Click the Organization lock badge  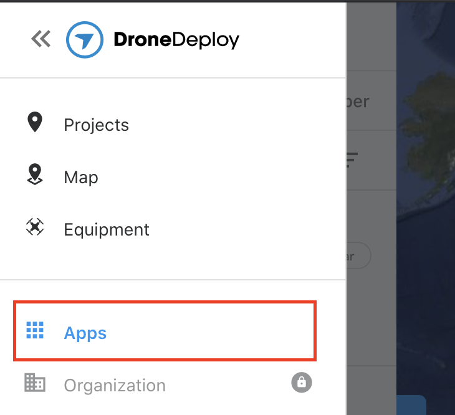(x=302, y=382)
